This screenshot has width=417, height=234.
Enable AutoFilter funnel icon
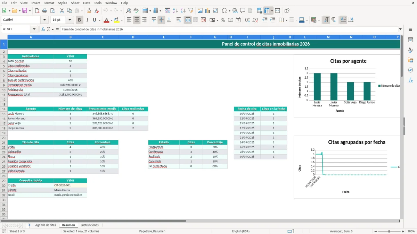coord(190,11)
